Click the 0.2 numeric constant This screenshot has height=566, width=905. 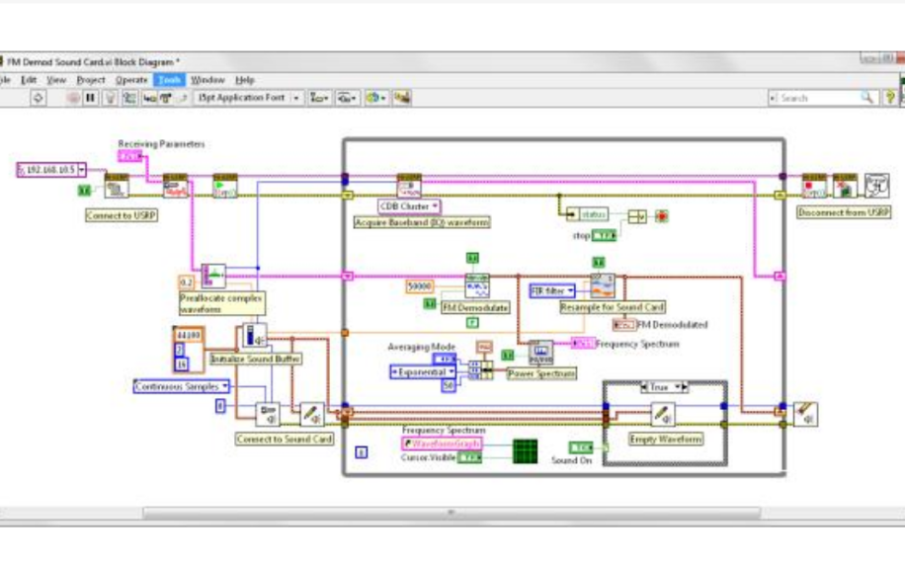(x=187, y=283)
